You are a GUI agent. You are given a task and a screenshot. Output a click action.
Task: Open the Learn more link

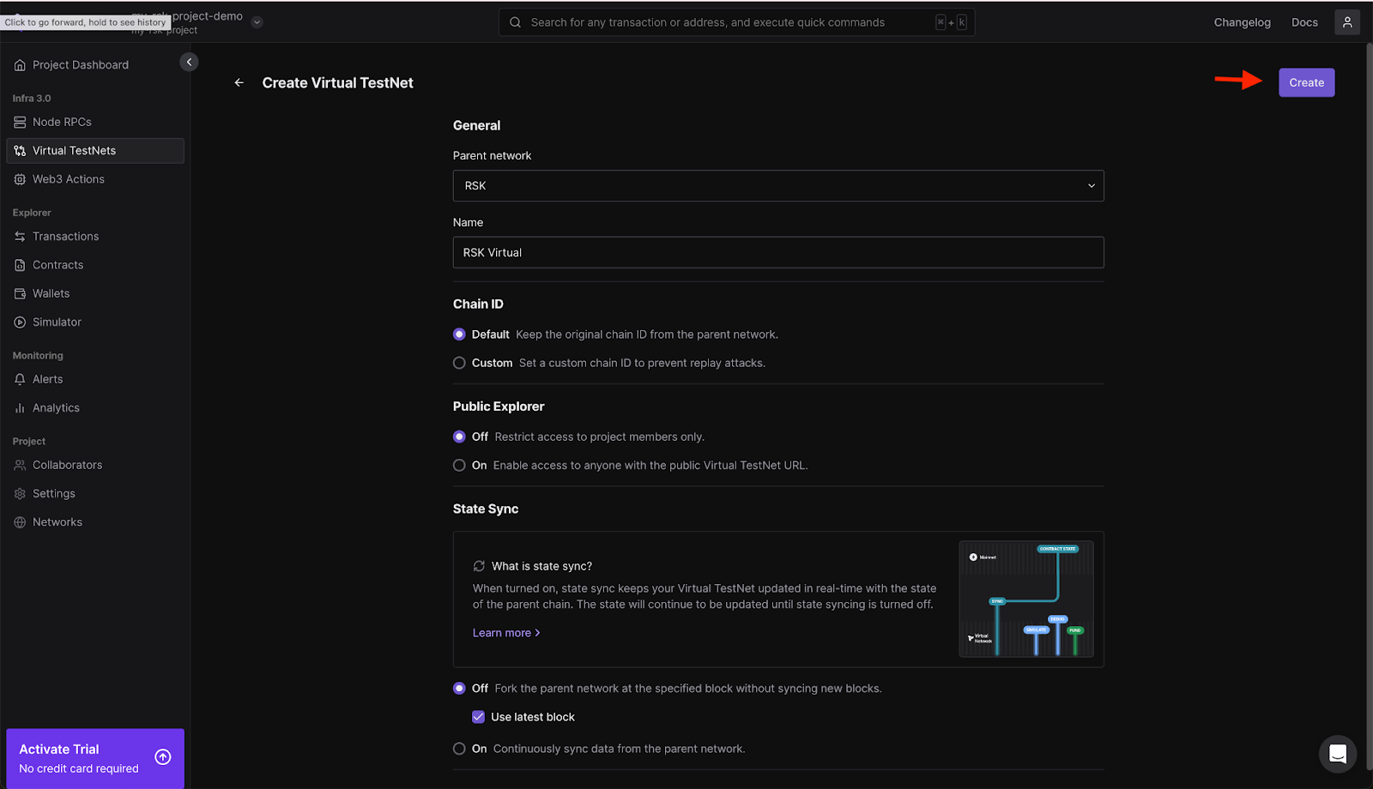pos(505,633)
